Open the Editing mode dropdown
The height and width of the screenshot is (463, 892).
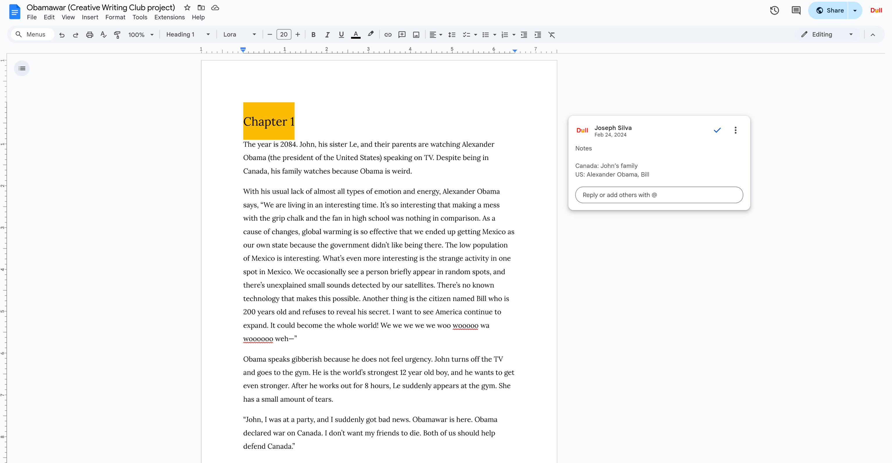pyautogui.click(x=827, y=34)
